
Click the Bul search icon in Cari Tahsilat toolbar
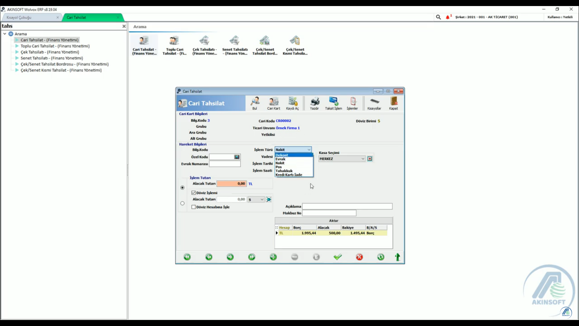[255, 103]
